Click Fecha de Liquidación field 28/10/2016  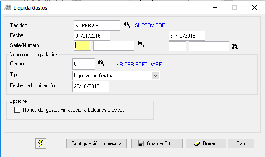point(91,86)
